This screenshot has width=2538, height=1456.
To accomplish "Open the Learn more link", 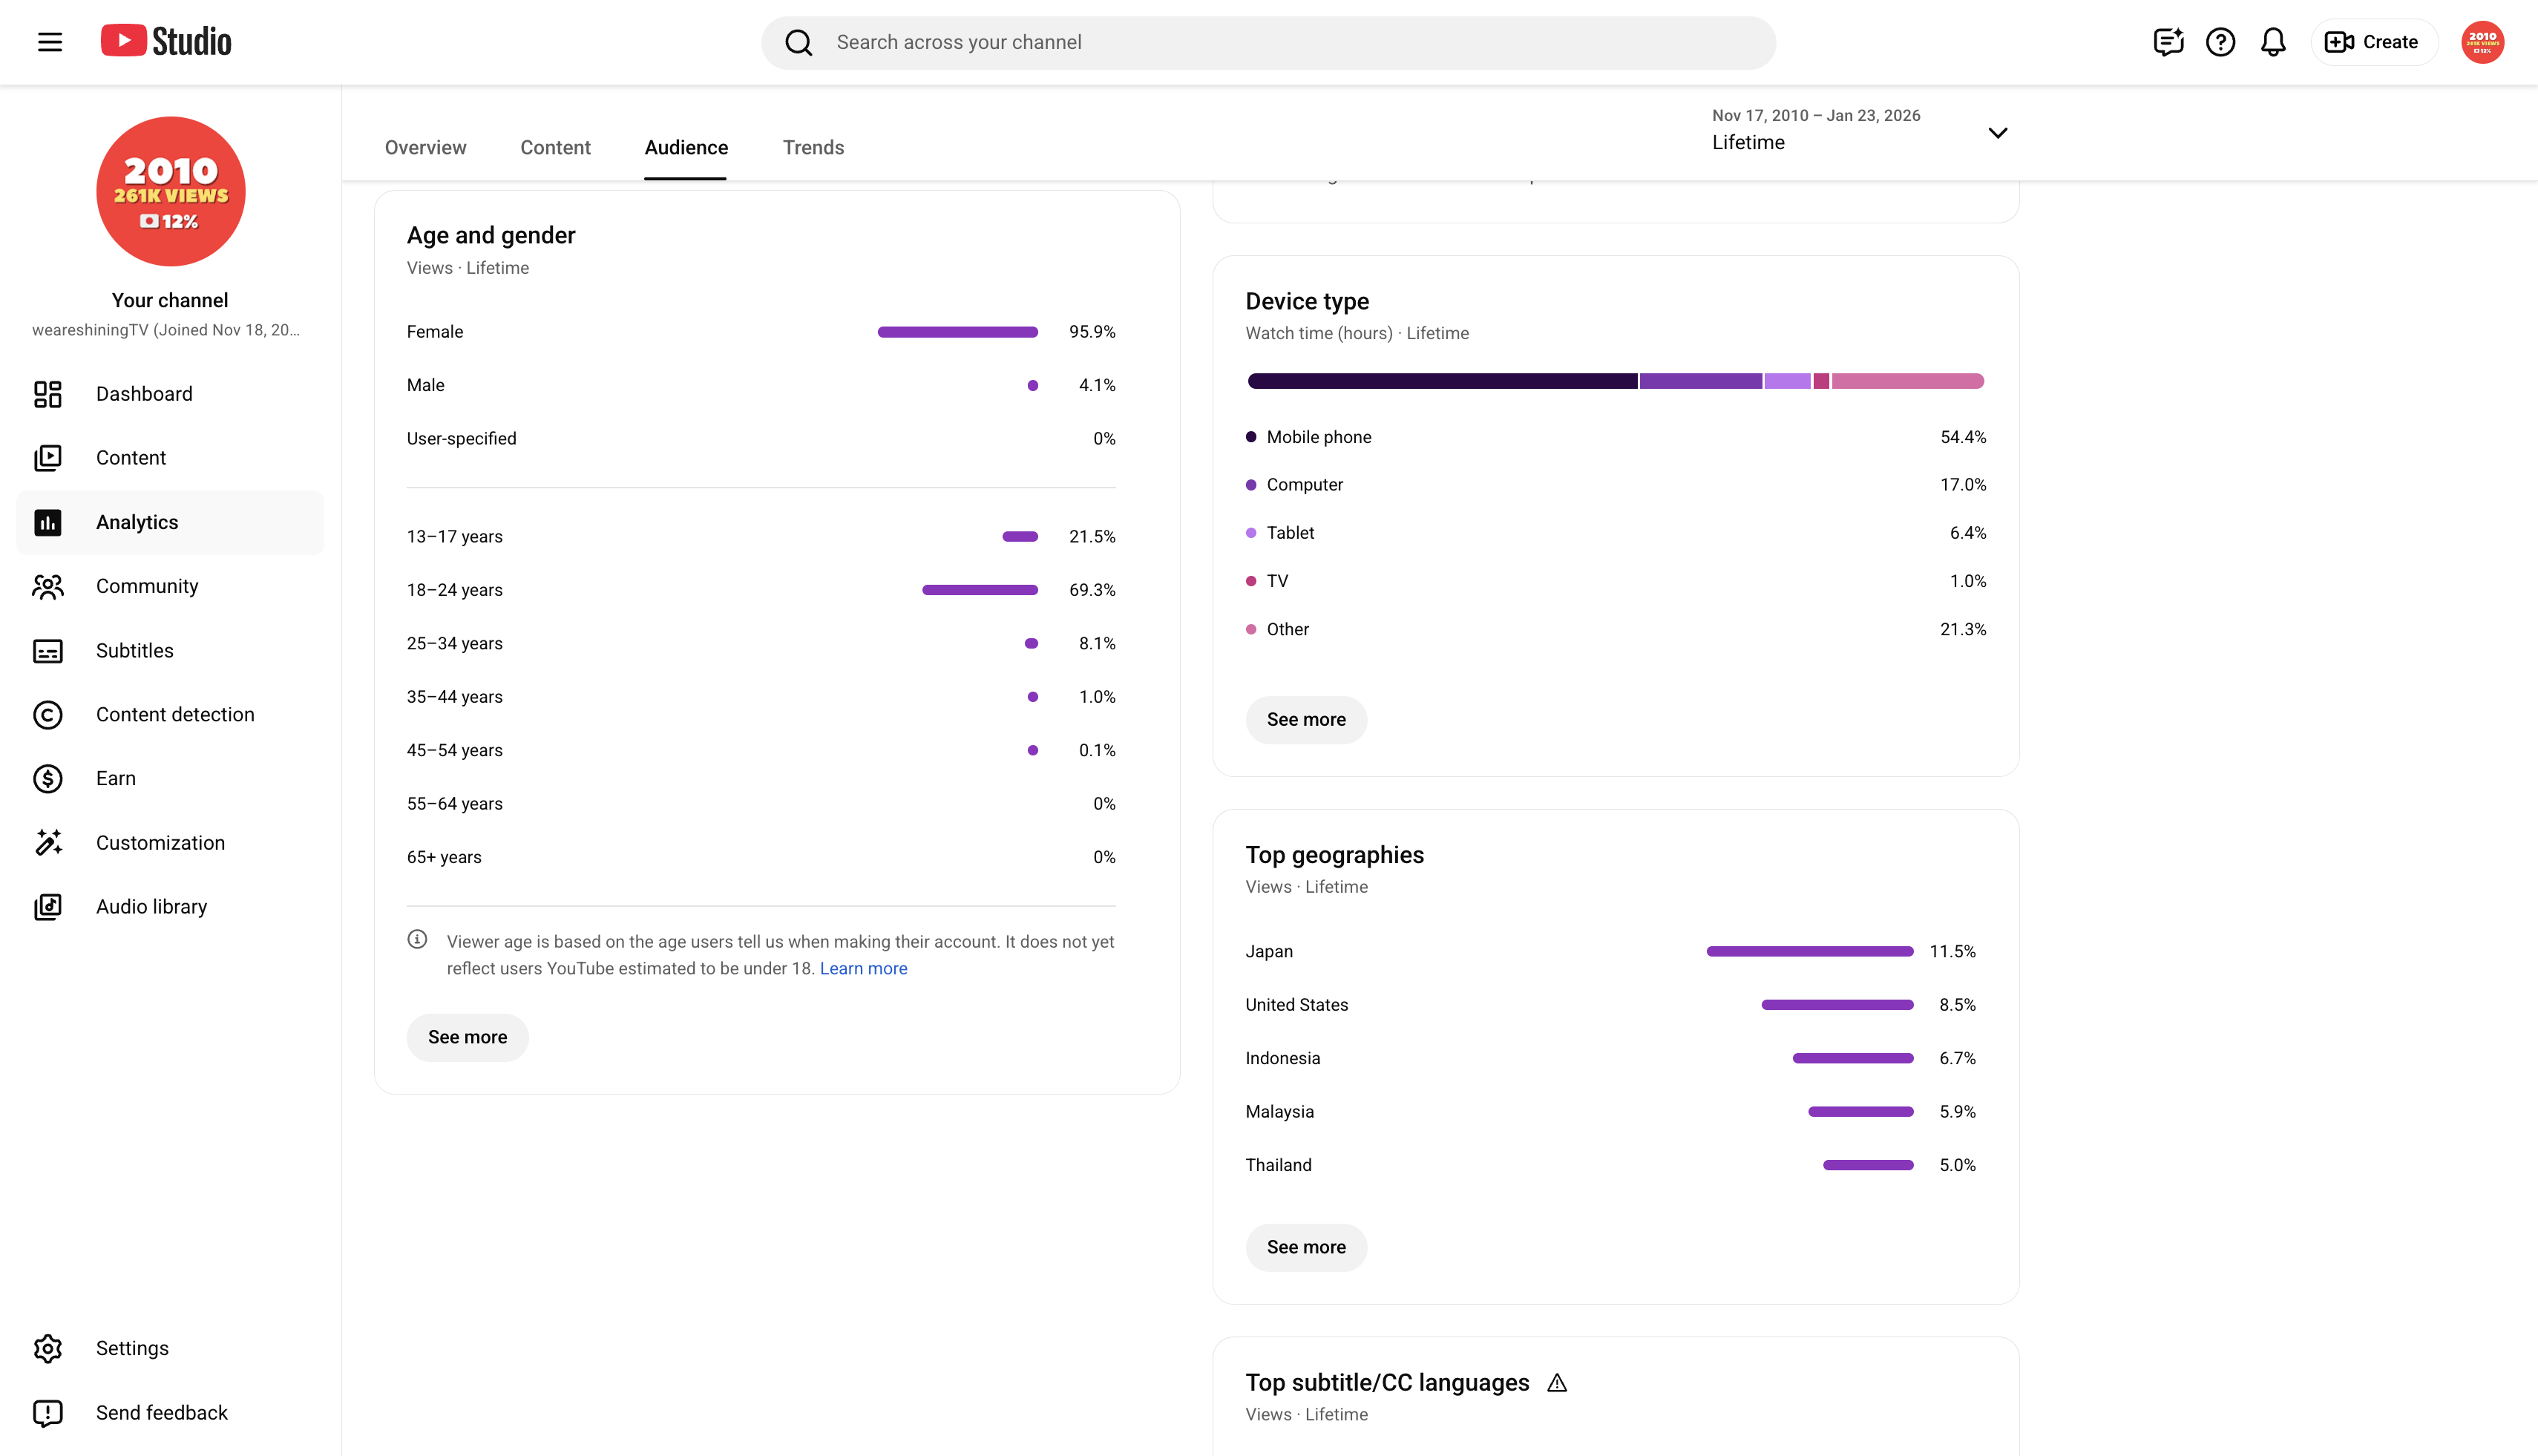I will (863, 969).
